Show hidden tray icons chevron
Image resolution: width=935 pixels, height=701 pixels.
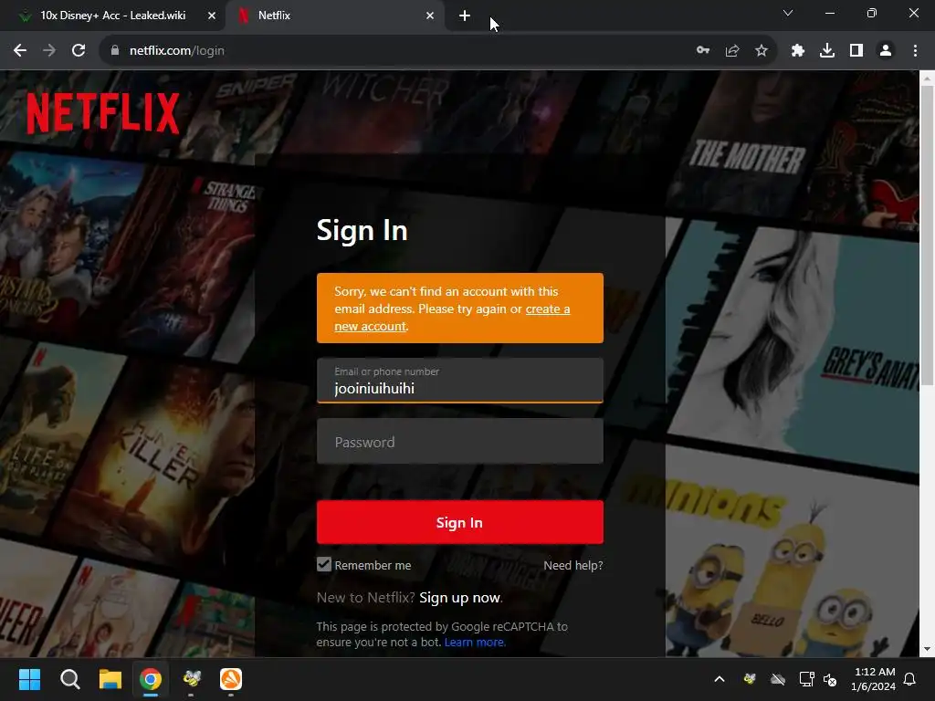[x=720, y=679]
